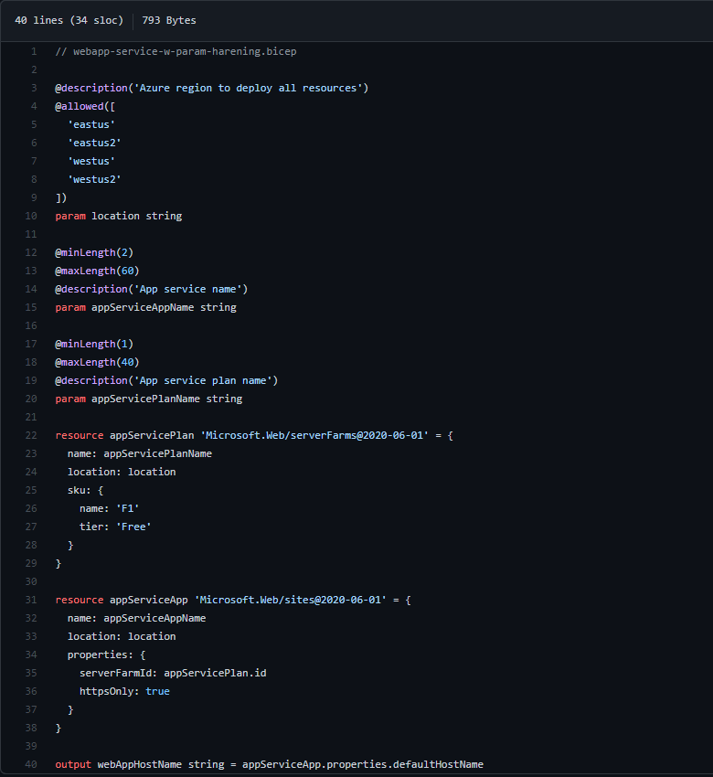Click line number 1 in the gutter

pos(34,51)
